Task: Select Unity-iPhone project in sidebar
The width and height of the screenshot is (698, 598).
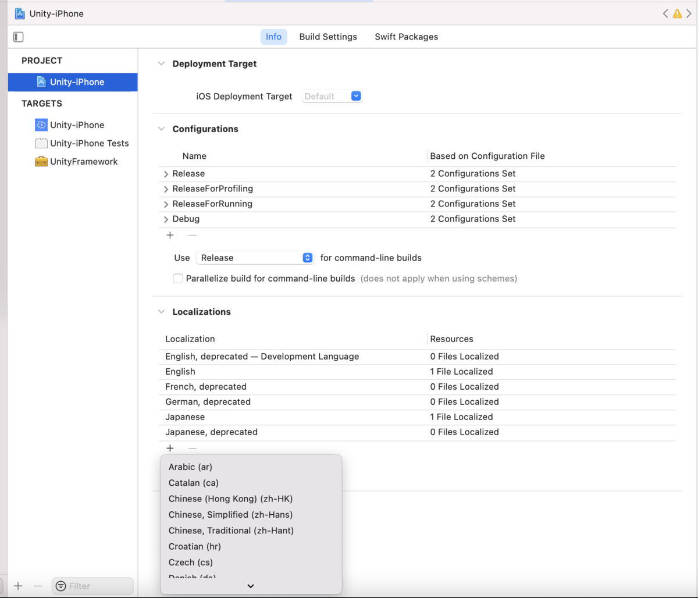Action: point(73,82)
